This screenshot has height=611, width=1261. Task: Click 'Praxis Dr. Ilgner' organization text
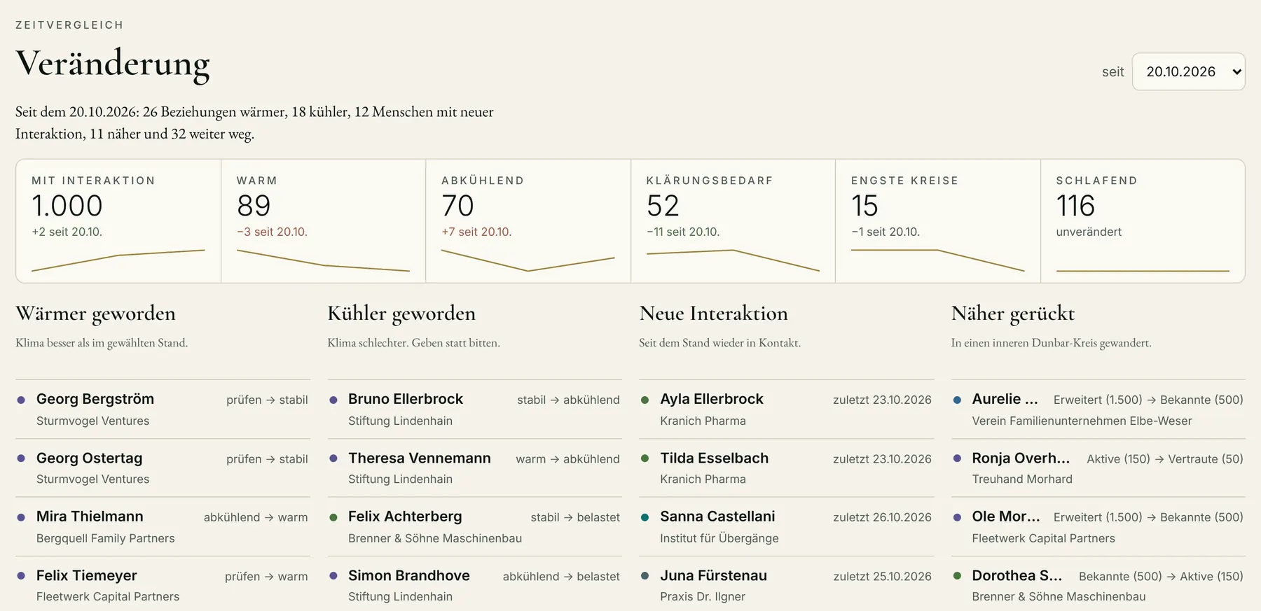[x=703, y=596]
